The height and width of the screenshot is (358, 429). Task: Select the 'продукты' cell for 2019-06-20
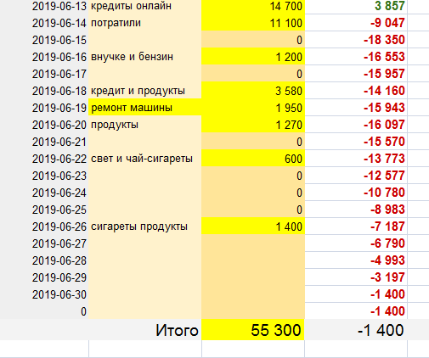[144, 125]
